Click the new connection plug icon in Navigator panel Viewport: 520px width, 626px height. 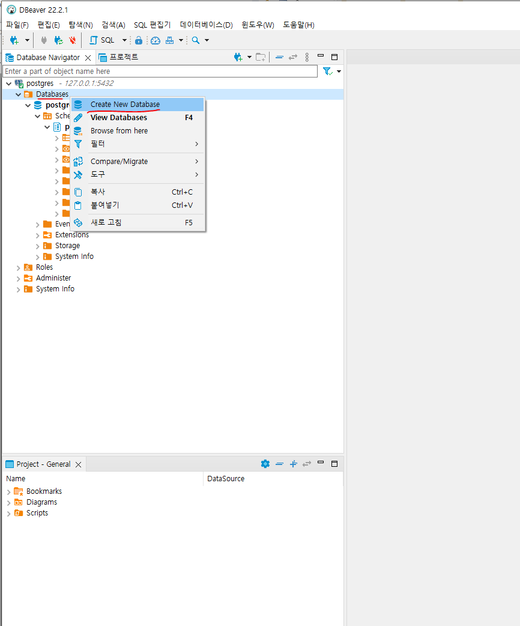238,57
